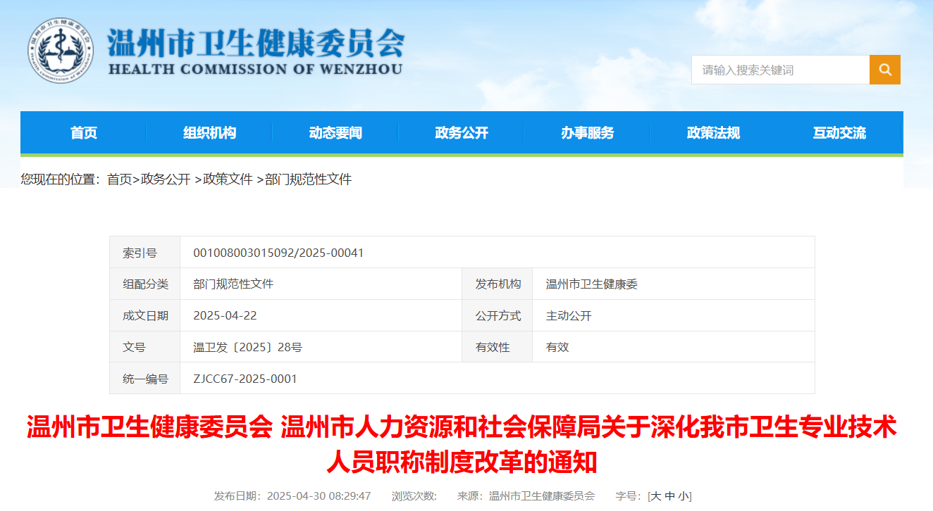Click the index number 001008003015092/2025-00041 cell
Screen dimensions: 933x511
pos(278,252)
